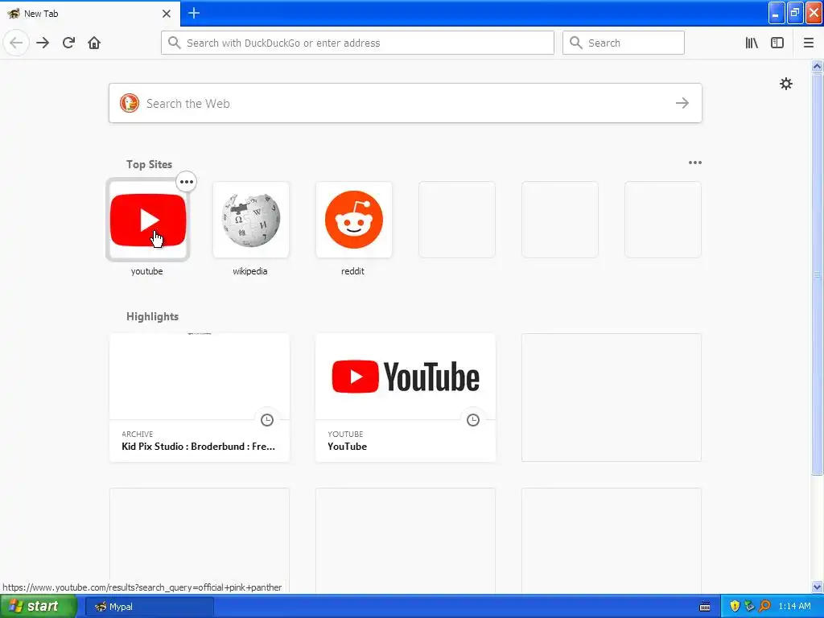Click the tray icon right of the shield
Image resolution: width=824 pixels, height=618 pixels.
click(749, 606)
